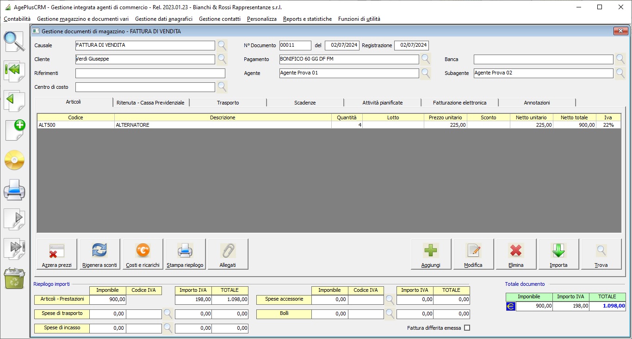Click the search magnifier icon in left sidebar
Screen dimensions: 632x339
(14, 42)
